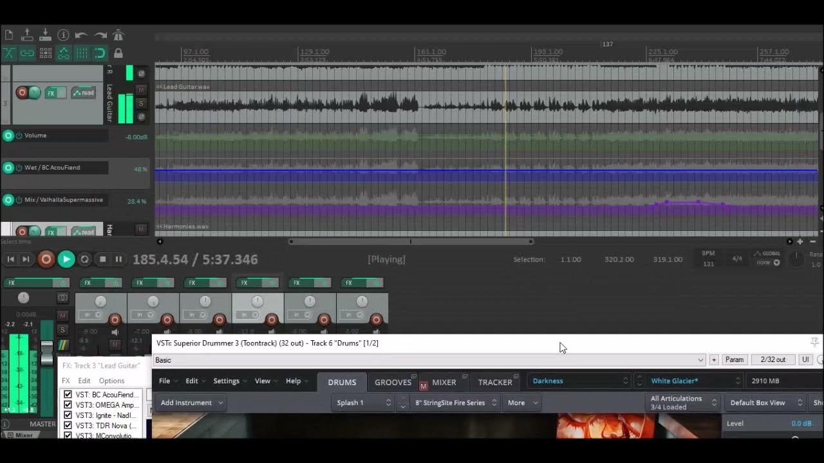Open the White Glacier preset dropdown
824x463 pixels.
(695, 381)
